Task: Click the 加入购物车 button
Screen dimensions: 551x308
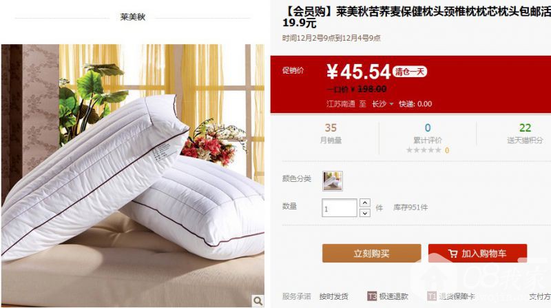Action: coord(477,253)
